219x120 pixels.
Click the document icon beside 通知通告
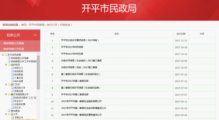[x=9, y=111]
